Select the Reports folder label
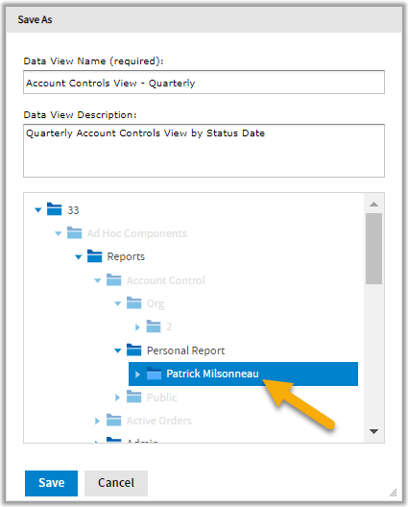Viewport: 408px width, 507px height. click(x=126, y=256)
